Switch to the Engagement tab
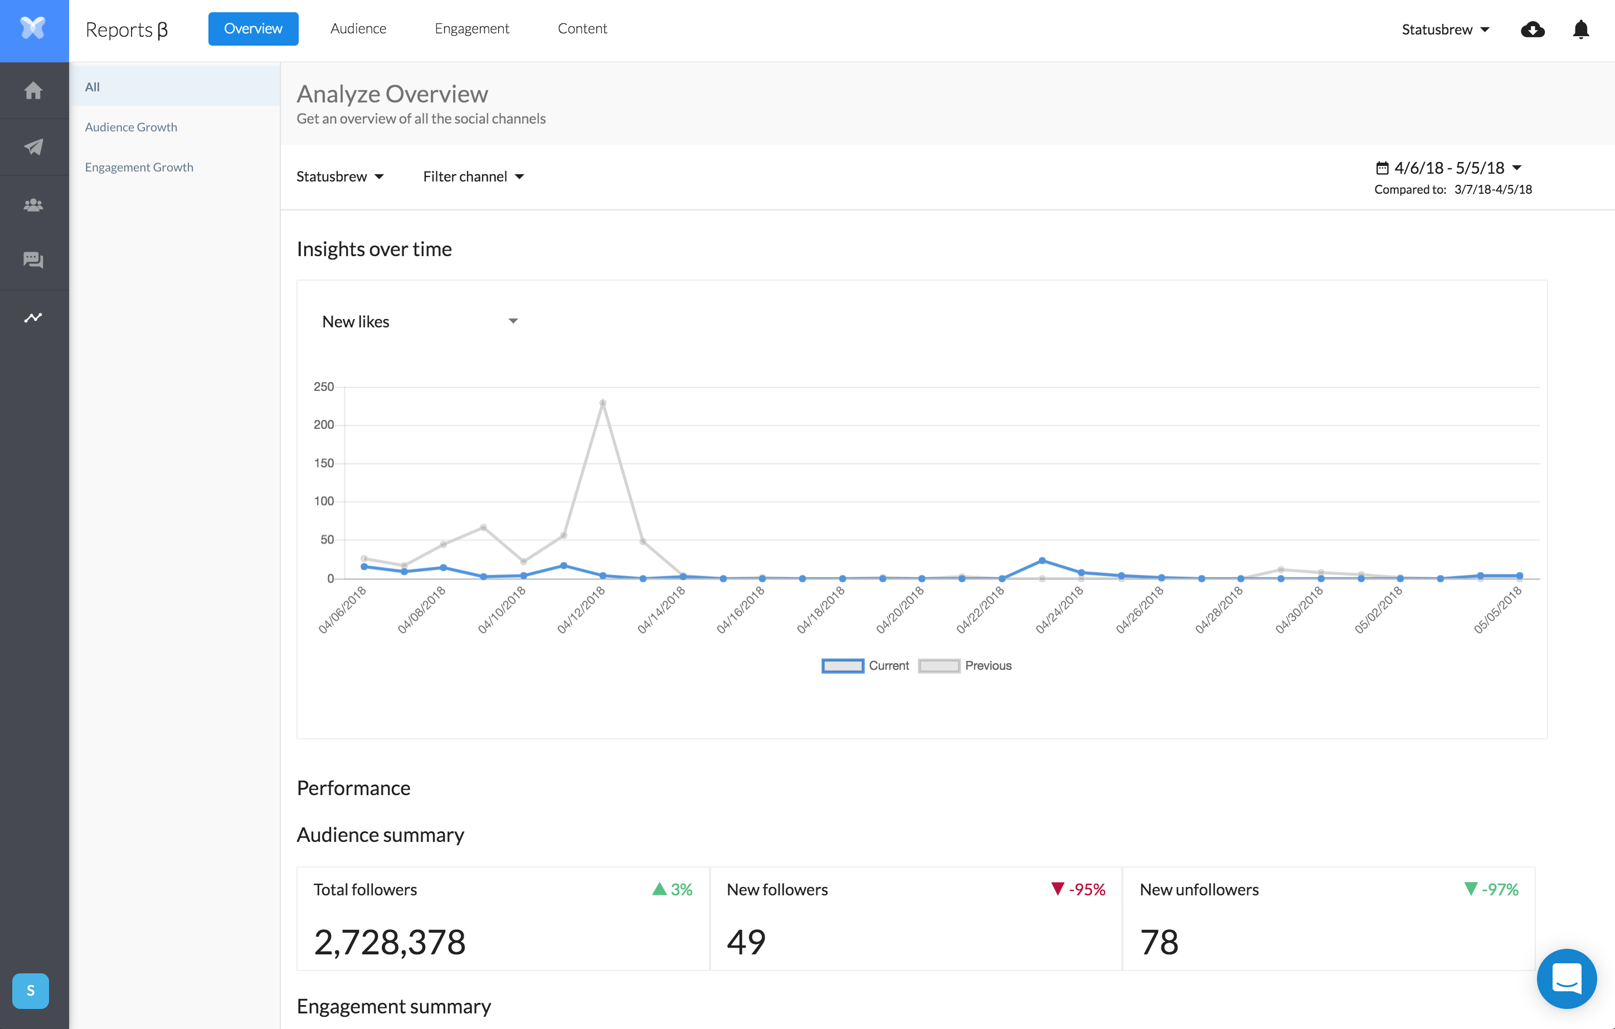This screenshot has width=1615, height=1029. click(x=471, y=29)
